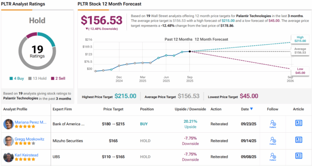
Task: Click the 13 Hold legend entry
Action: tap(38, 78)
